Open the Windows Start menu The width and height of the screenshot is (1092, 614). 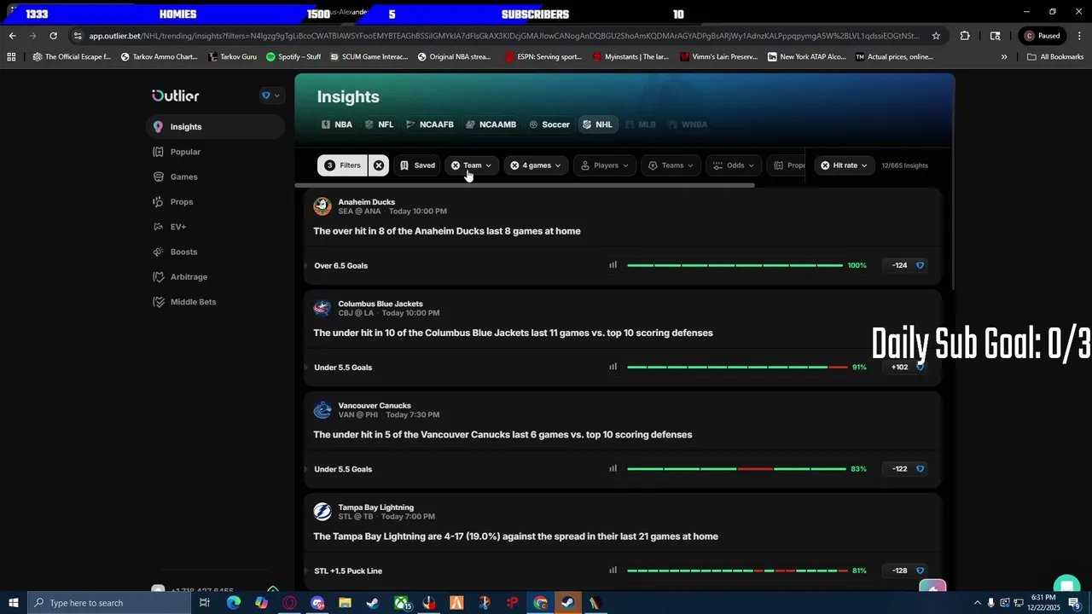point(14,603)
